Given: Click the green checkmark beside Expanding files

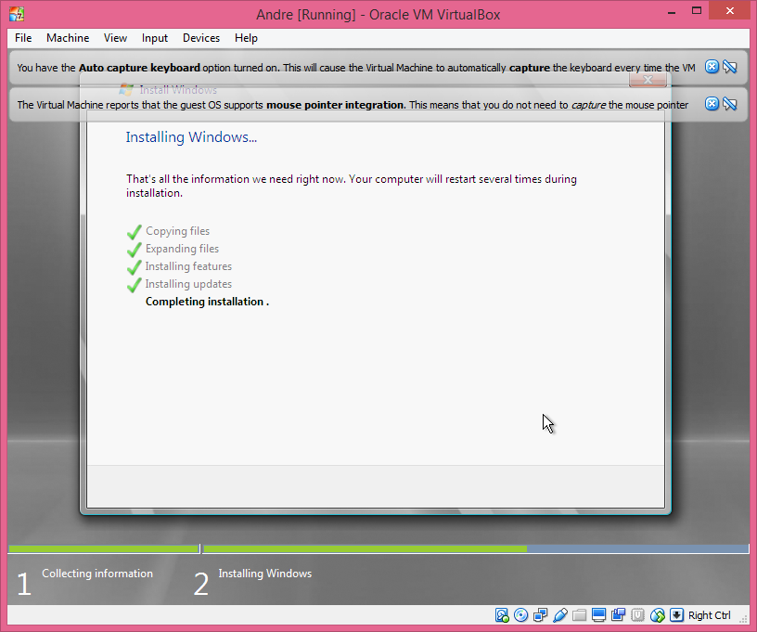Looking at the screenshot, I should pos(135,250).
